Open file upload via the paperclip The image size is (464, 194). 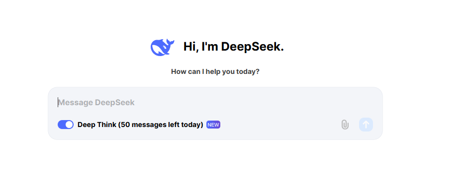click(345, 125)
